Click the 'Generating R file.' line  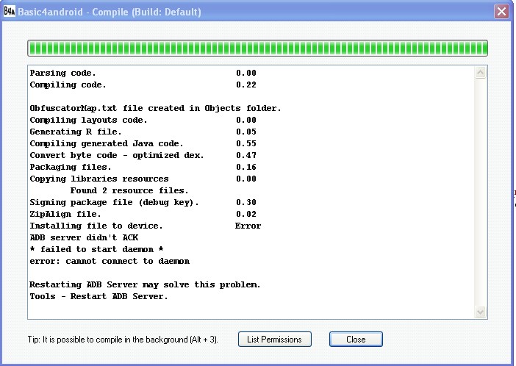(x=76, y=132)
